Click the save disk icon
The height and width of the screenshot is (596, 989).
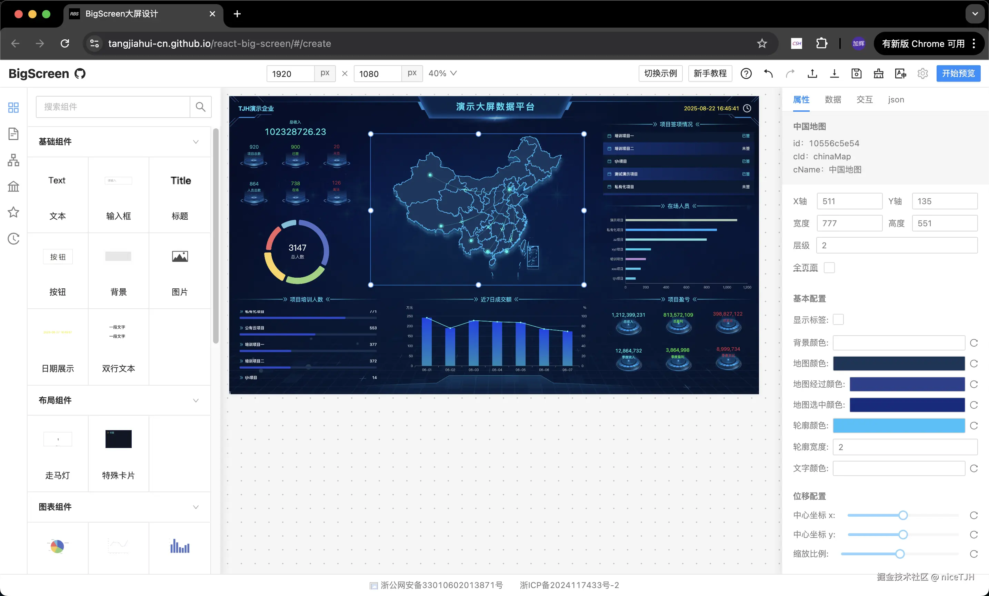[856, 73]
